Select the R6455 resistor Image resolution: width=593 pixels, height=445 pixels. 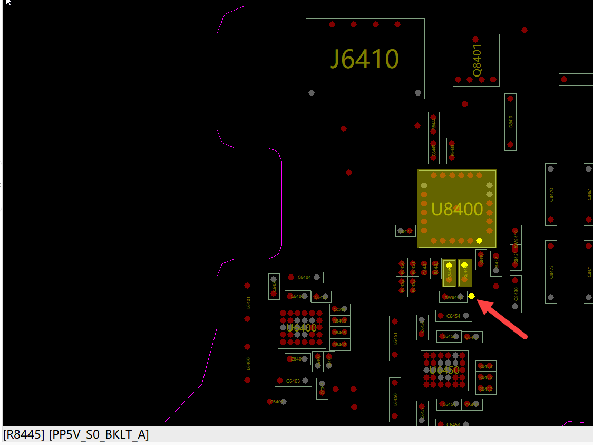point(485,377)
